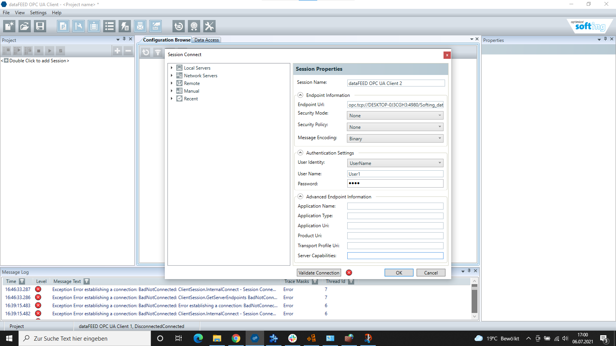
Task: Click the bulleted list toolbar icon
Action: pos(109,26)
